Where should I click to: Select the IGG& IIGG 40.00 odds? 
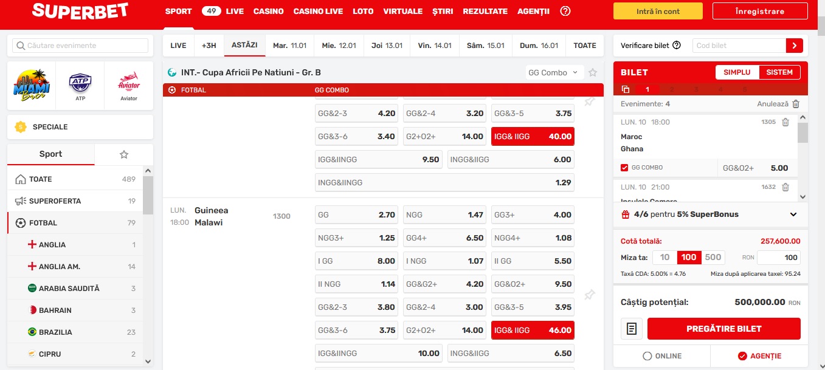coord(533,137)
